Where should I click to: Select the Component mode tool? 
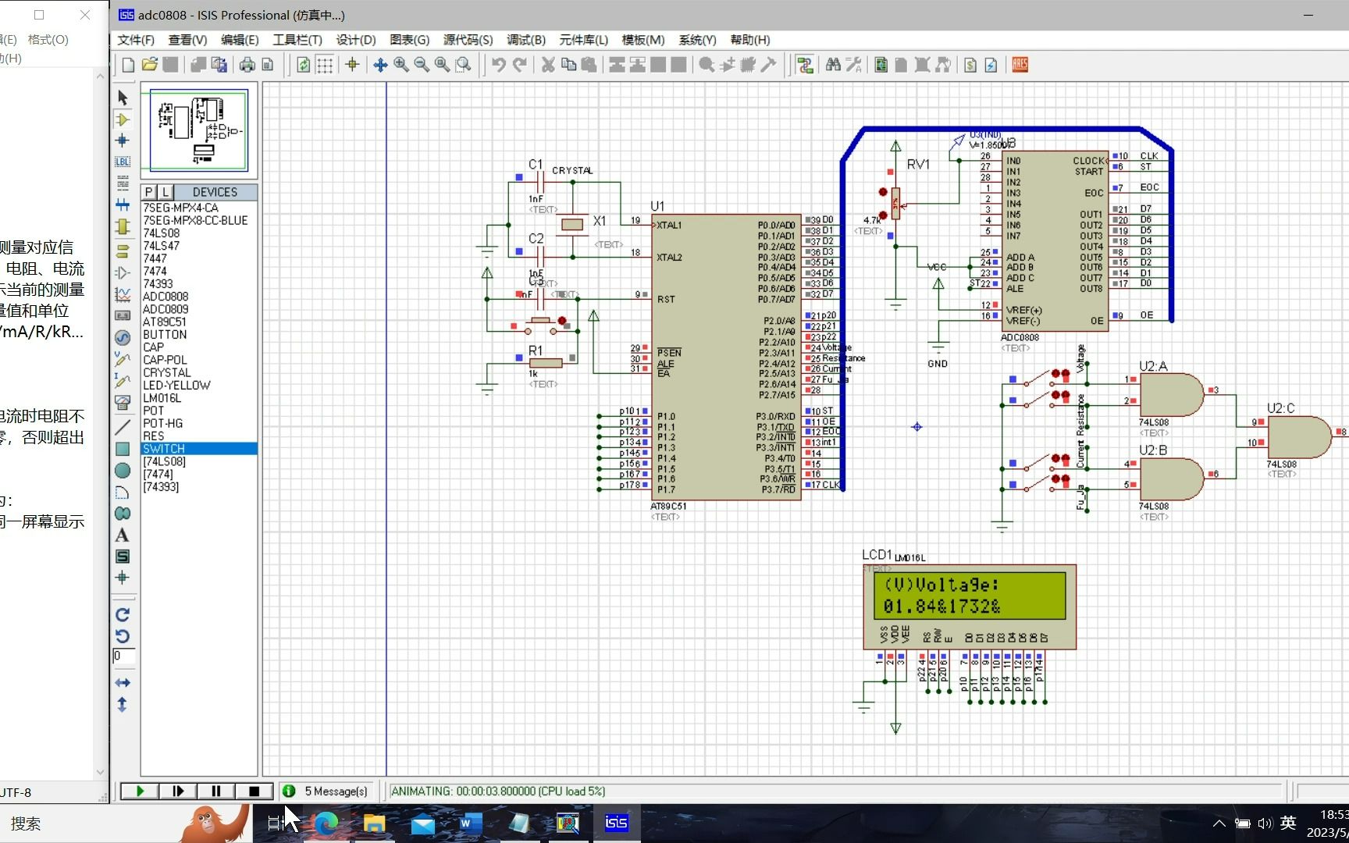[x=123, y=119]
